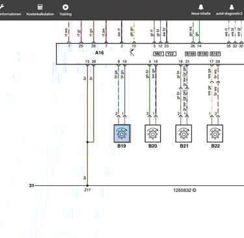The width and height of the screenshot is (244, 238).
Task: Click pin 4 on A16
Action: (x=150, y=62)
